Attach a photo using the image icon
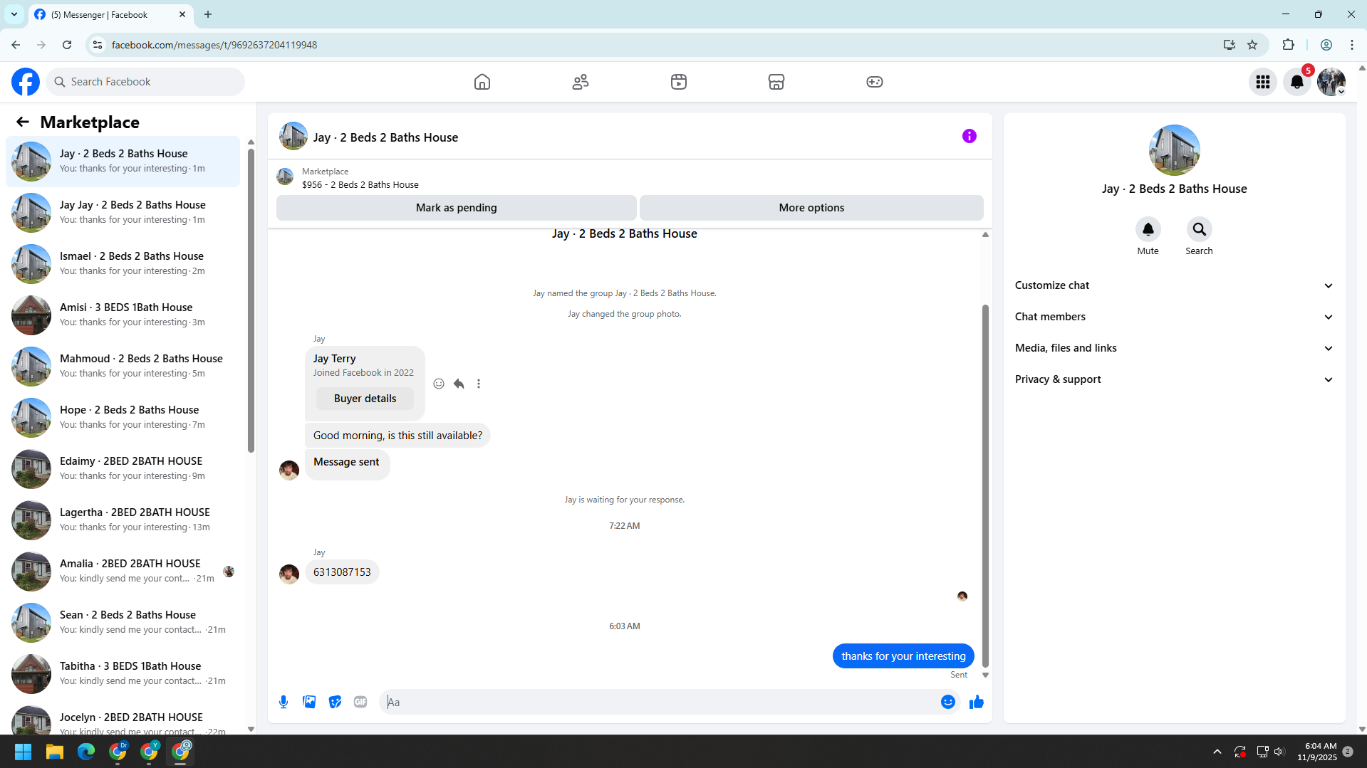Screen dimensions: 1367x768 (x=309, y=702)
